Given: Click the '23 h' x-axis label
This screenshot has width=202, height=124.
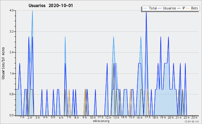Looking at the screenshot, I should point(194,118).
